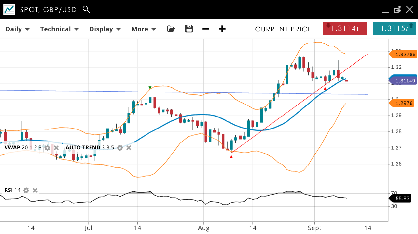The image size is (418, 234).
Task: Open VWAP indicator settings gear
Action: (48, 148)
